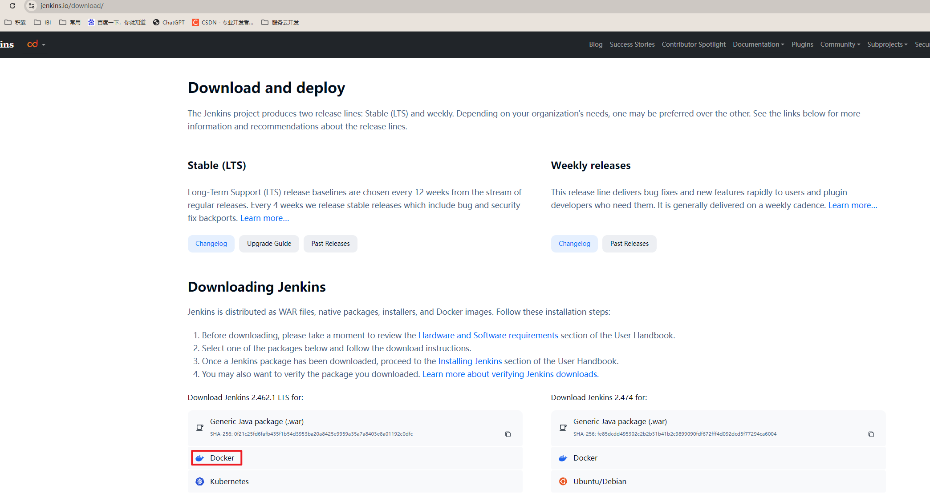Open the ChatGPT bookmark
This screenshot has height=493, width=930.
(x=169, y=22)
